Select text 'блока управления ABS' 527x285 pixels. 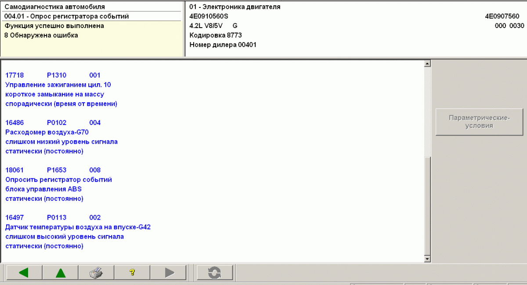click(43, 189)
